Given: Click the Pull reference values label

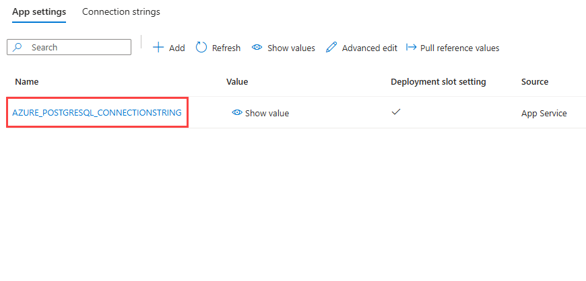Looking at the screenshot, I should (x=459, y=48).
